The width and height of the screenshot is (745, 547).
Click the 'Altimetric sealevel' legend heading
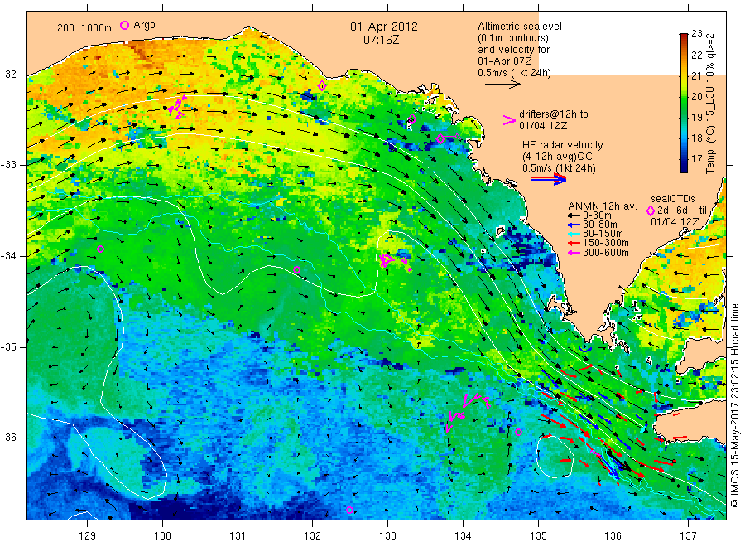[519, 27]
